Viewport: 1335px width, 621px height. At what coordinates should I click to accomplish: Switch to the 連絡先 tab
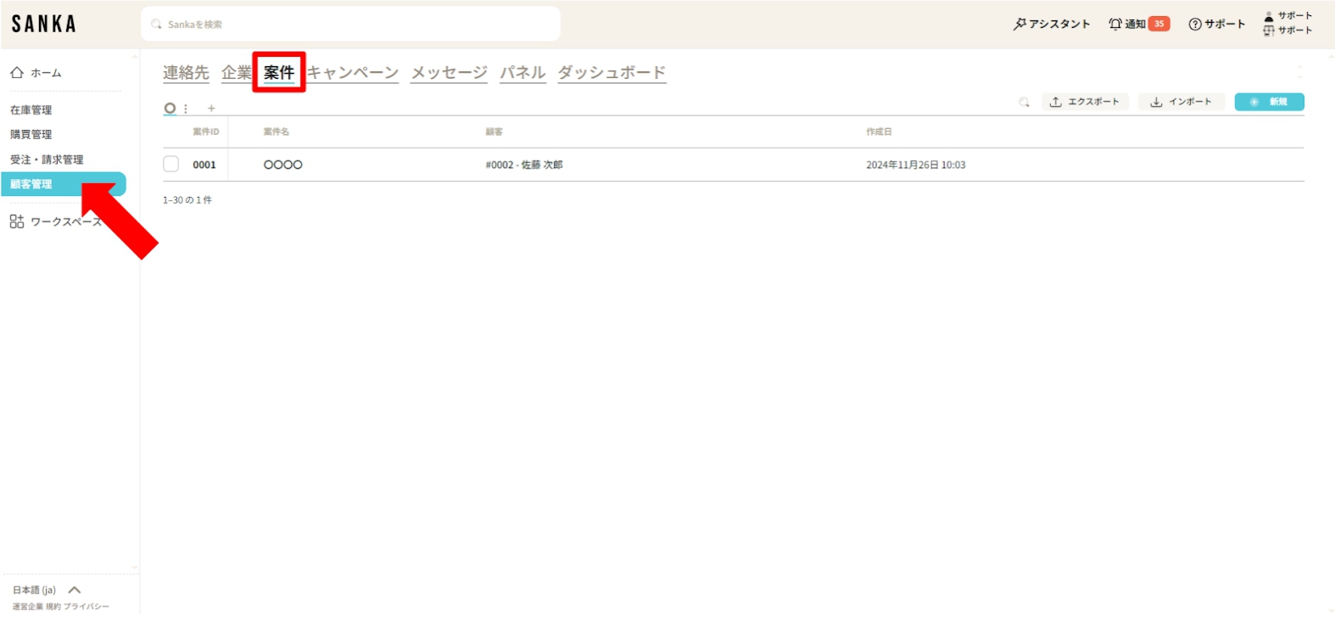coord(186,73)
